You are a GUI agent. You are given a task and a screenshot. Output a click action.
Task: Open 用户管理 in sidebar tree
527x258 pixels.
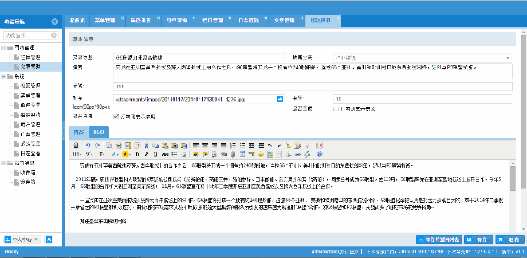tap(31, 125)
